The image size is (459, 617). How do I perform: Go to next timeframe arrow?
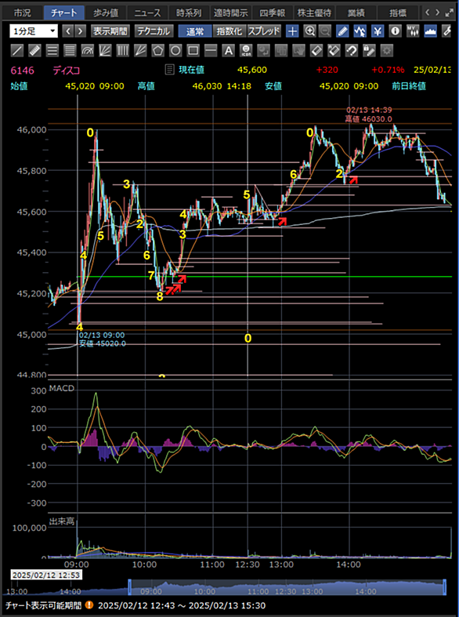pos(80,31)
